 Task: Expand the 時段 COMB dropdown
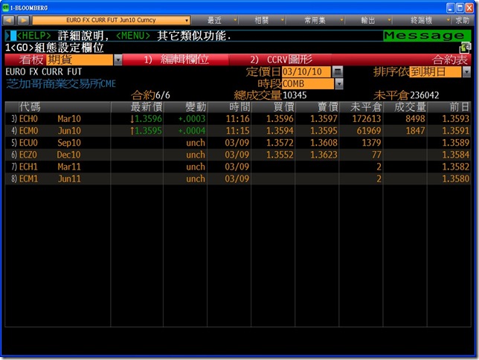[339, 84]
